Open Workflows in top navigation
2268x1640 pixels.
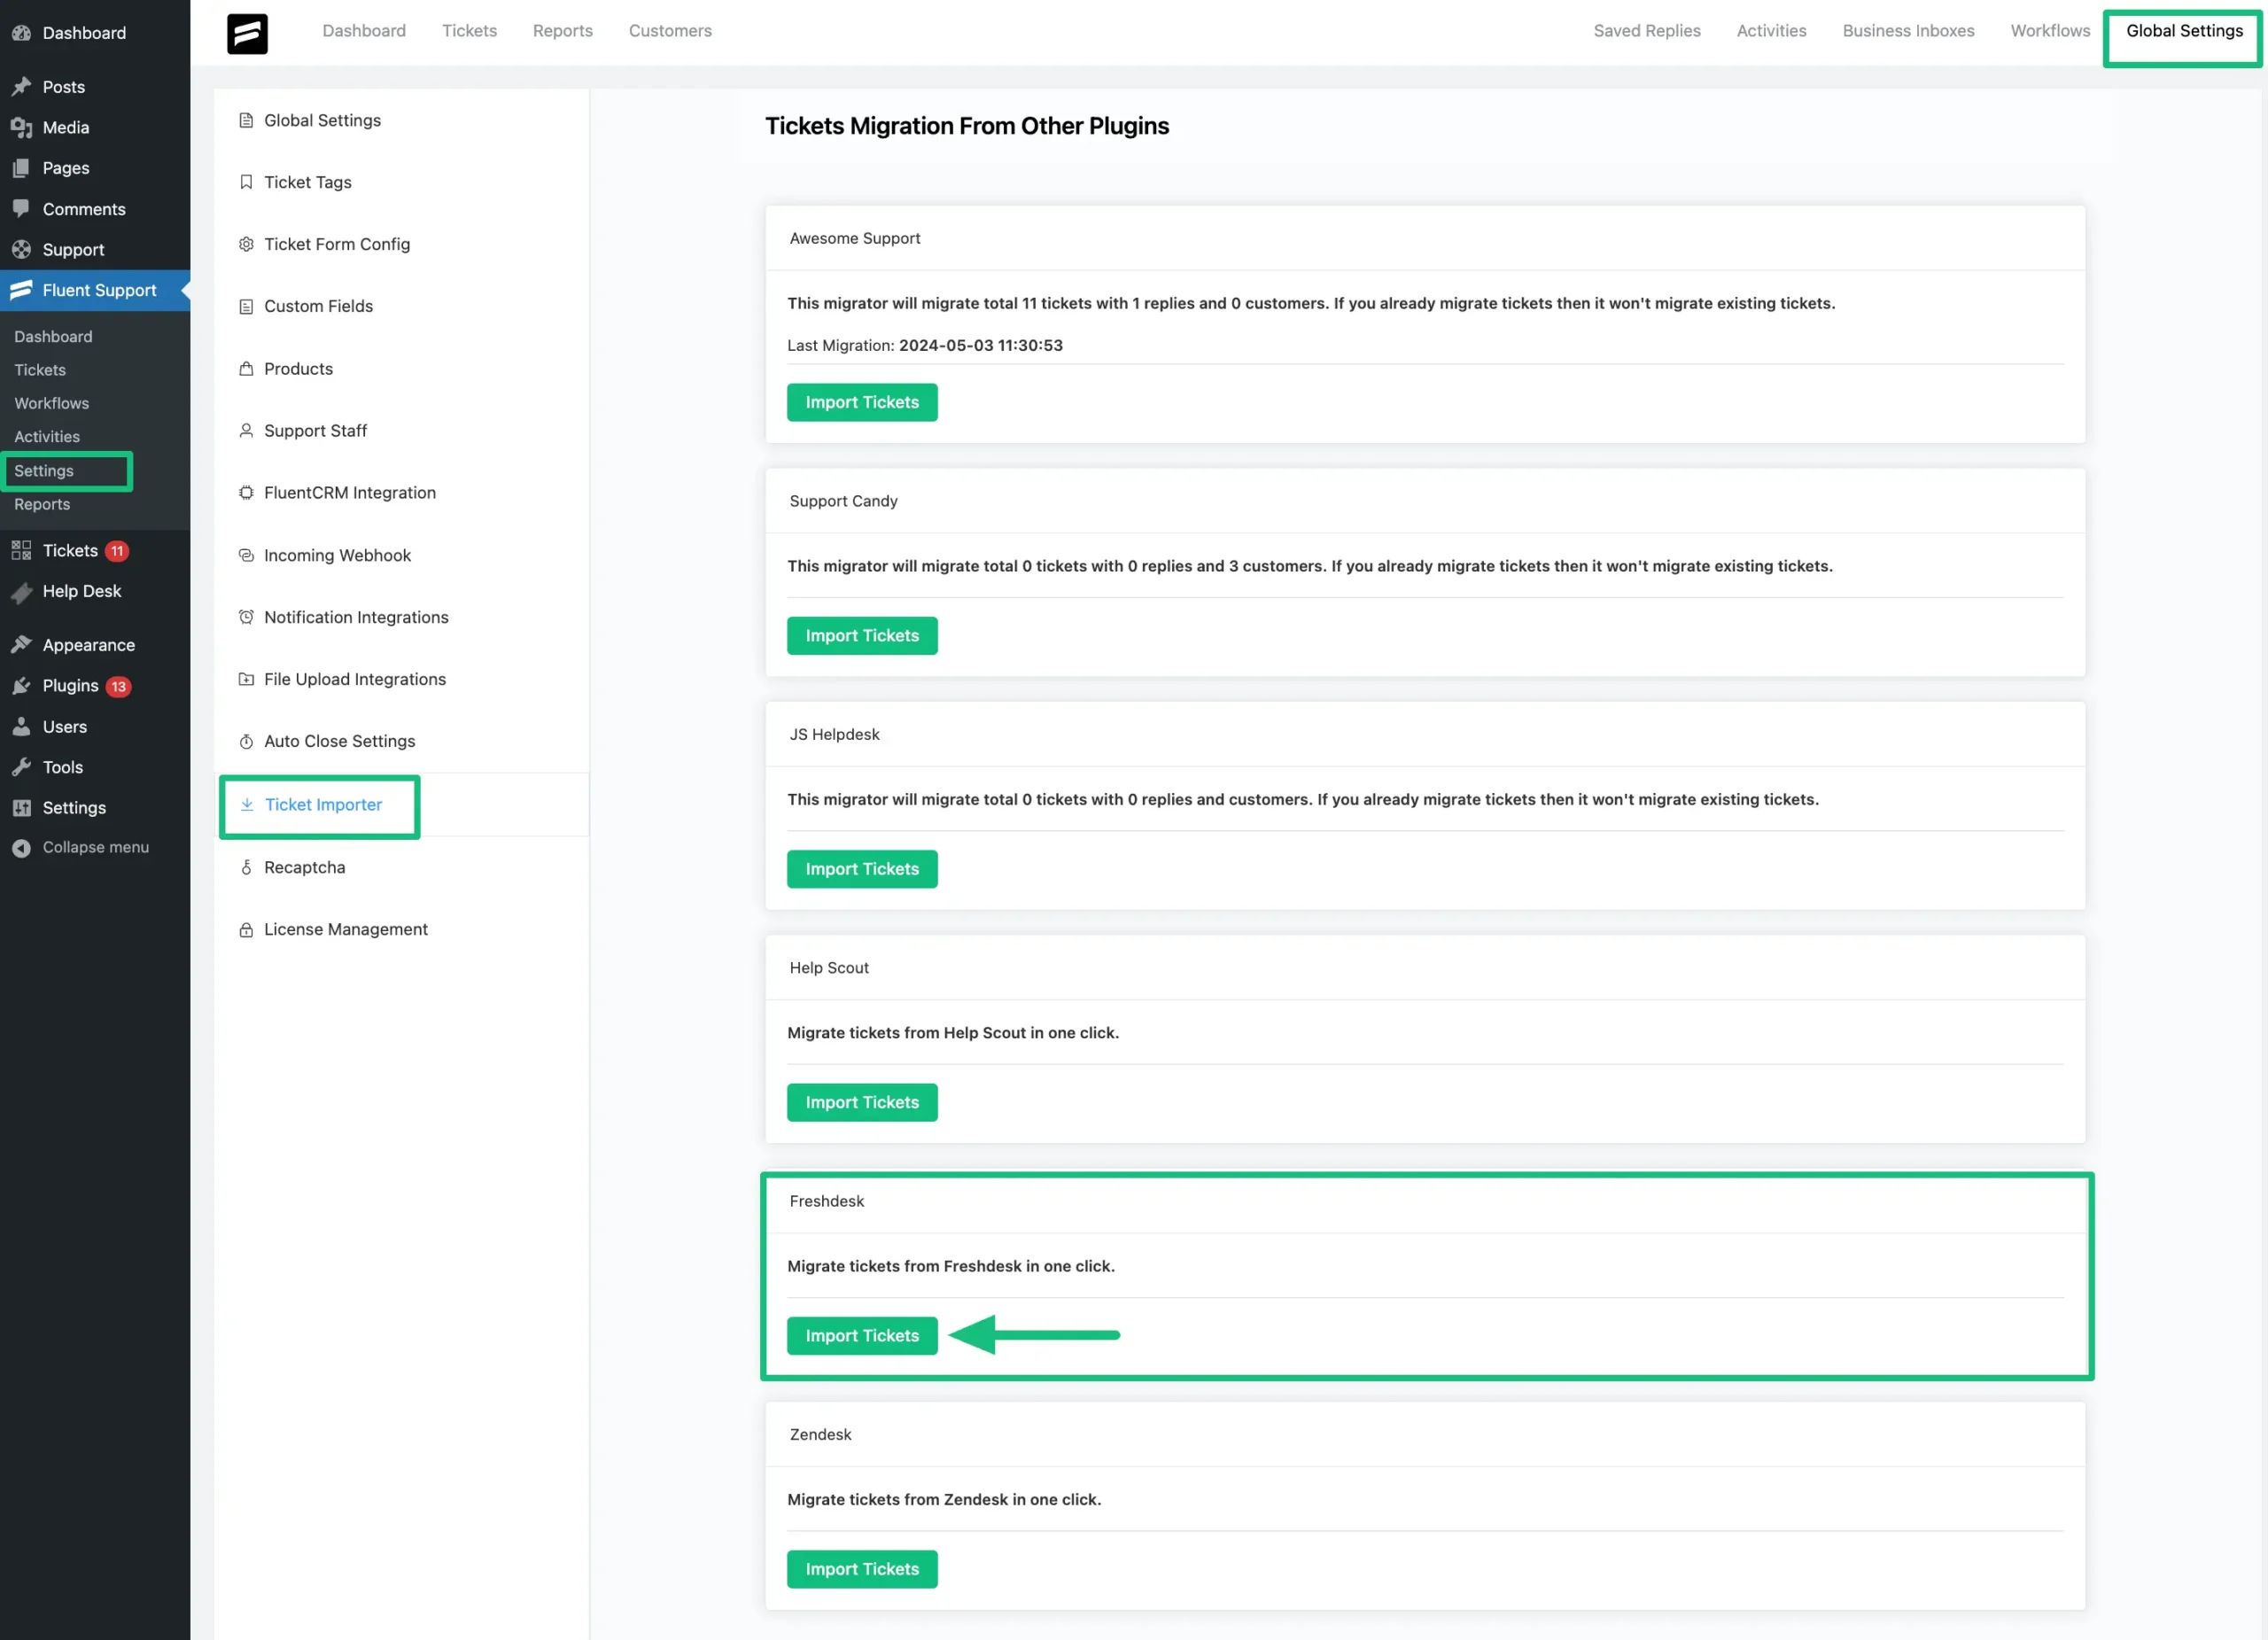[2050, 31]
